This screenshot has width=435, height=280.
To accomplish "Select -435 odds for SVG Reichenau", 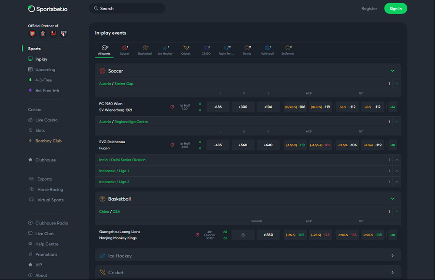I will [218, 145].
